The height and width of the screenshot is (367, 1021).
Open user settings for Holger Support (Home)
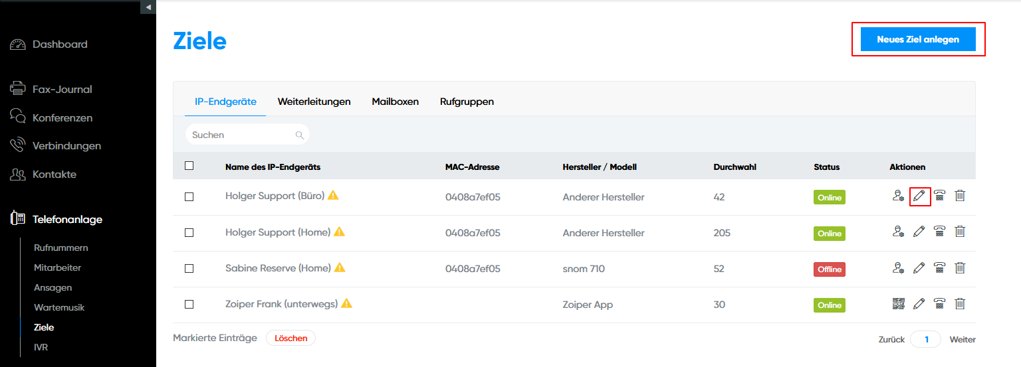[899, 232]
